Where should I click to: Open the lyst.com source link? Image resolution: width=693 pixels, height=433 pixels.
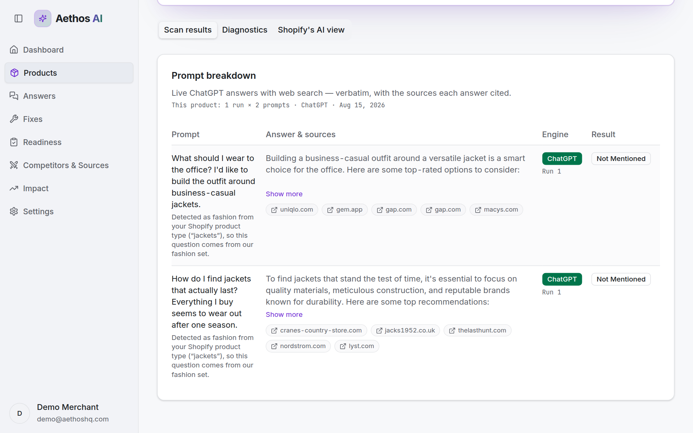[x=357, y=346]
